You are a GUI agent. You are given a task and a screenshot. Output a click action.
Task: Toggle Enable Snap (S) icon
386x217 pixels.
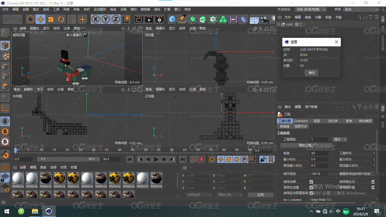point(5,121)
